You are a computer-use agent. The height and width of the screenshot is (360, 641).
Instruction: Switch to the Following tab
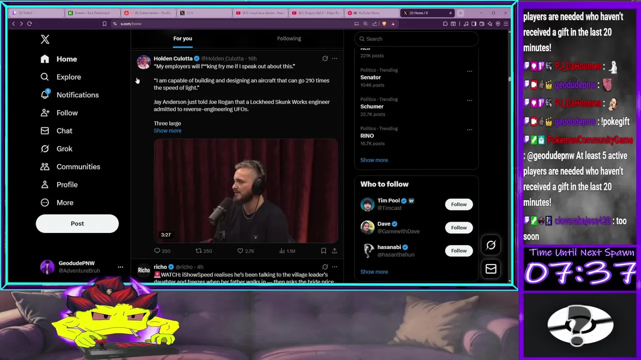click(x=289, y=38)
